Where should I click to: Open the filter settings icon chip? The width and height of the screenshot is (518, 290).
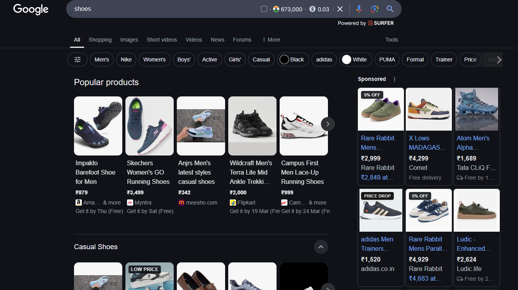pos(78,59)
